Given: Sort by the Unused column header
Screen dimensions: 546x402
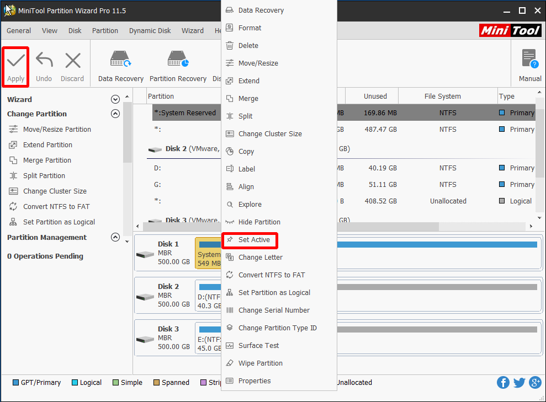Looking at the screenshot, I should (x=375, y=97).
